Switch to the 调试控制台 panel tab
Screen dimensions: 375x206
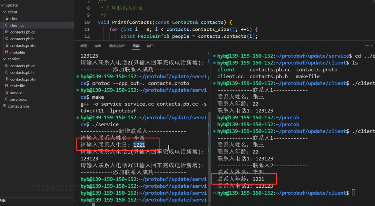click(117, 46)
